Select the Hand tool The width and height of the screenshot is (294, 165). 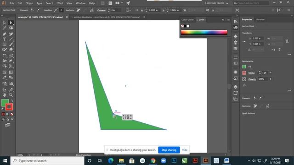pos(5,95)
